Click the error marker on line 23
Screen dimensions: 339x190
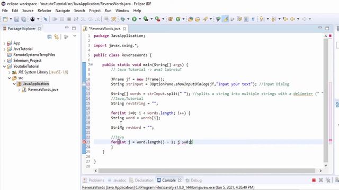84,142
